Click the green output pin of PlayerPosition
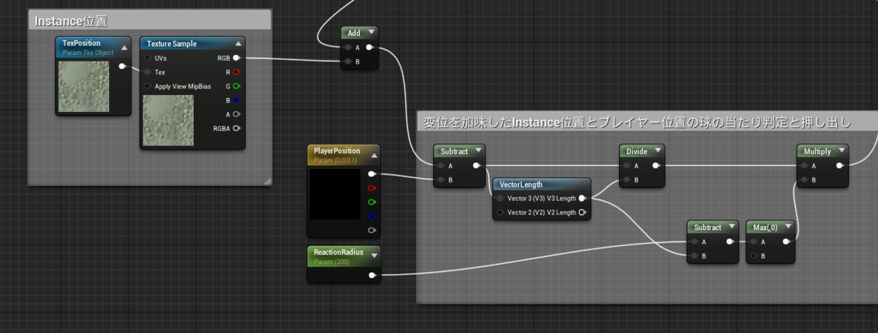The width and height of the screenshot is (878, 333). (372, 202)
